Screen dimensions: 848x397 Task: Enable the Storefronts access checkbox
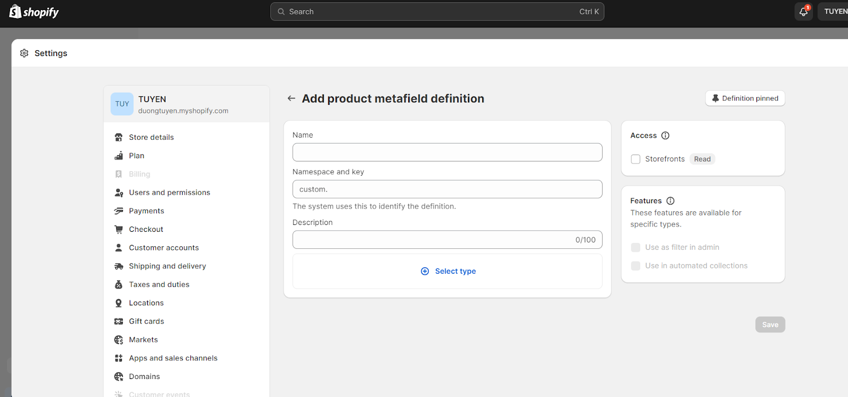coord(635,159)
